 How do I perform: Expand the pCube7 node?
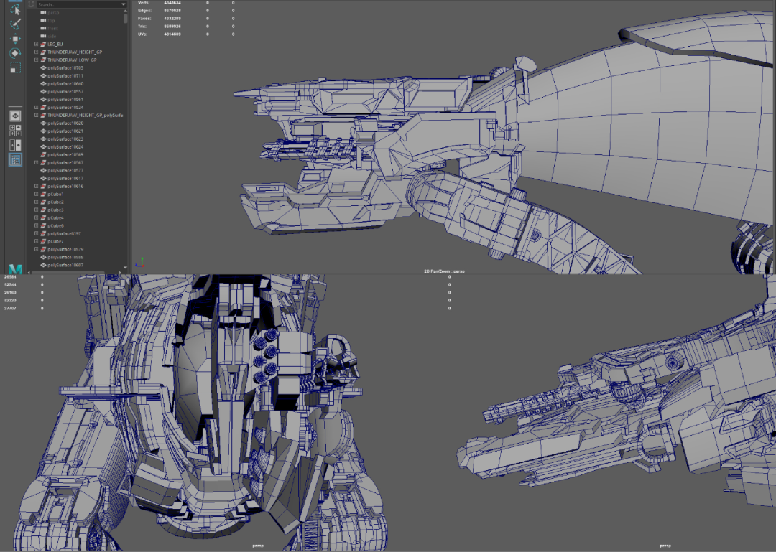click(x=36, y=241)
